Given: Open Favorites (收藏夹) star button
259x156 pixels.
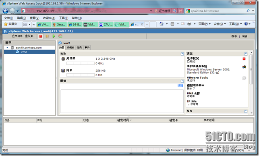Looking at the screenshot, I should [x=10, y=24].
